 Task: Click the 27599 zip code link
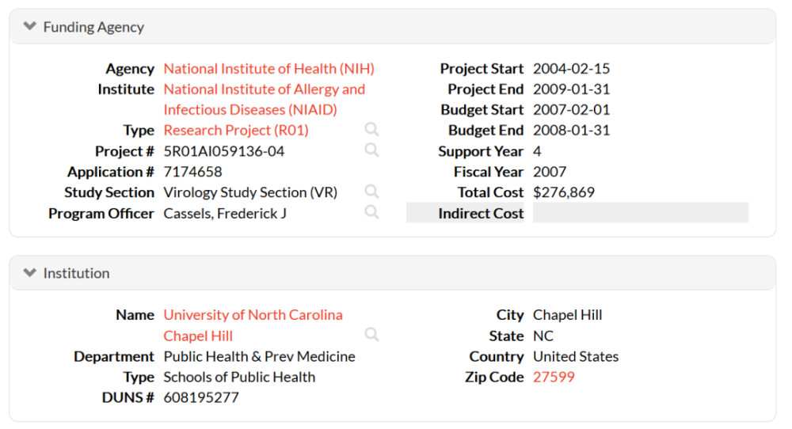554,377
